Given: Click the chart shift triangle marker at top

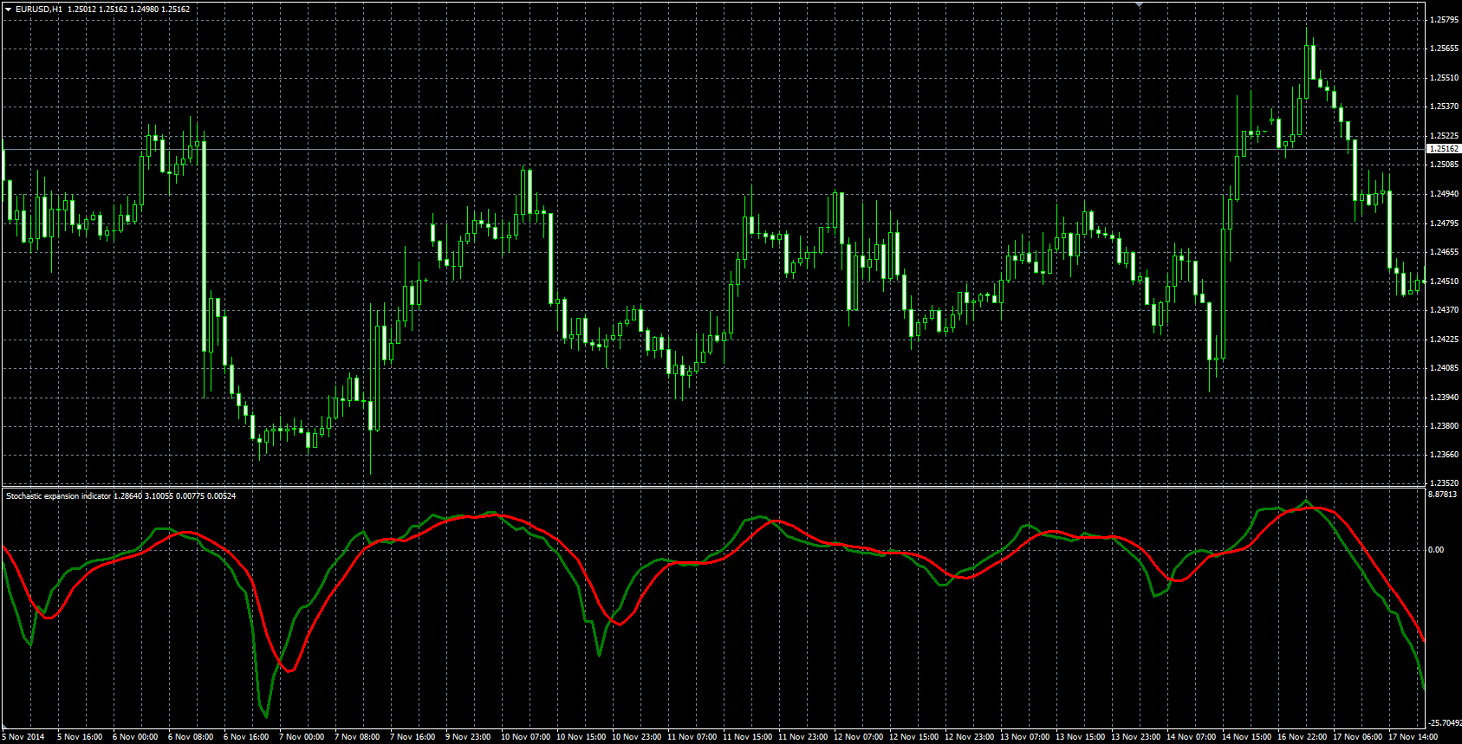Looking at the screenshot, I should click(1140, 5).
